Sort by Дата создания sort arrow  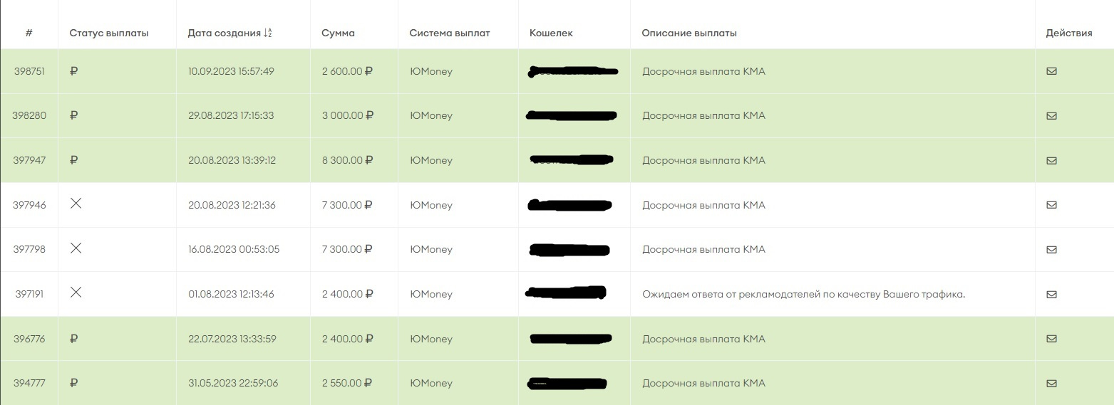tap(268, 33)
